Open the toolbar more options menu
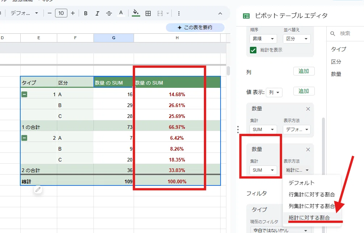The height and width of the screenshot is (233, 364). (179, 13)
